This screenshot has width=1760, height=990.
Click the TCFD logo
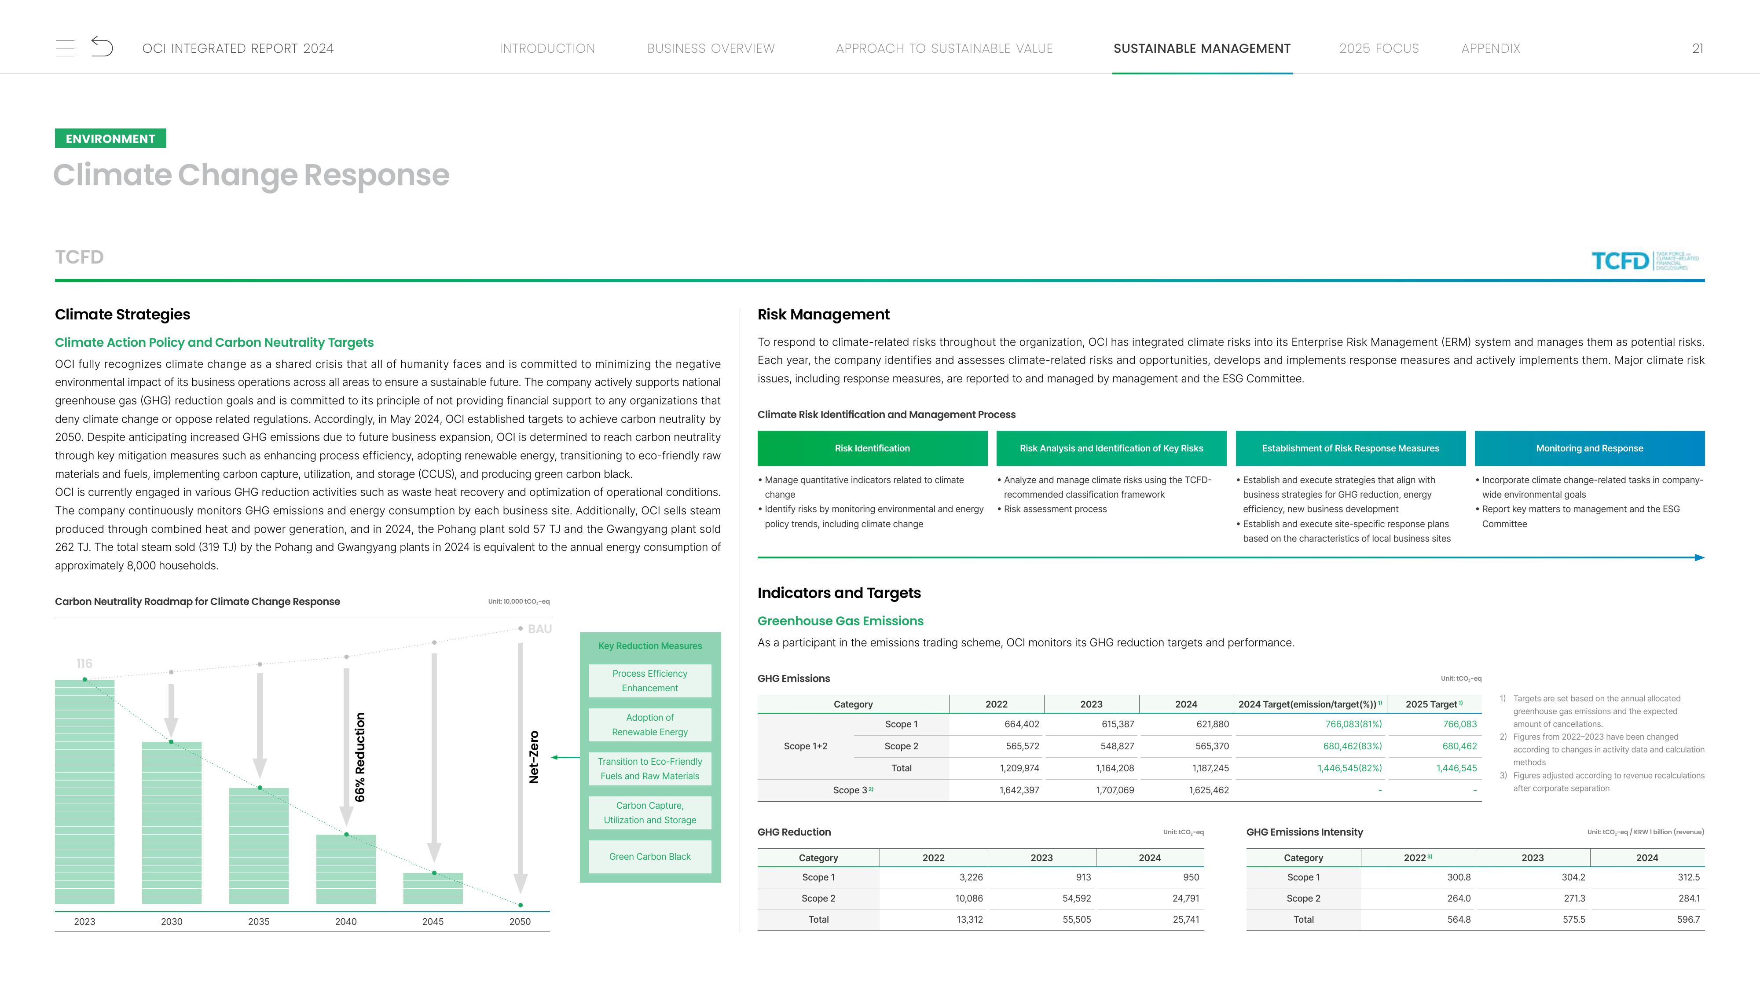tap(1645, 260)
